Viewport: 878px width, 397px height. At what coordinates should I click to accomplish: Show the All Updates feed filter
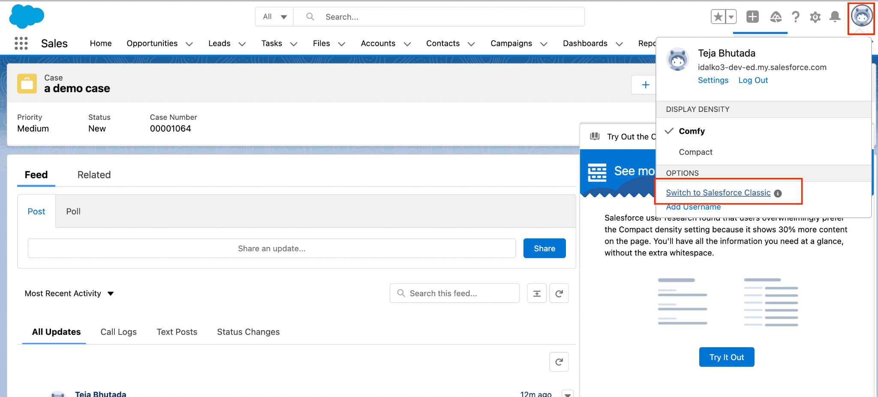click(x=56, y=332)
